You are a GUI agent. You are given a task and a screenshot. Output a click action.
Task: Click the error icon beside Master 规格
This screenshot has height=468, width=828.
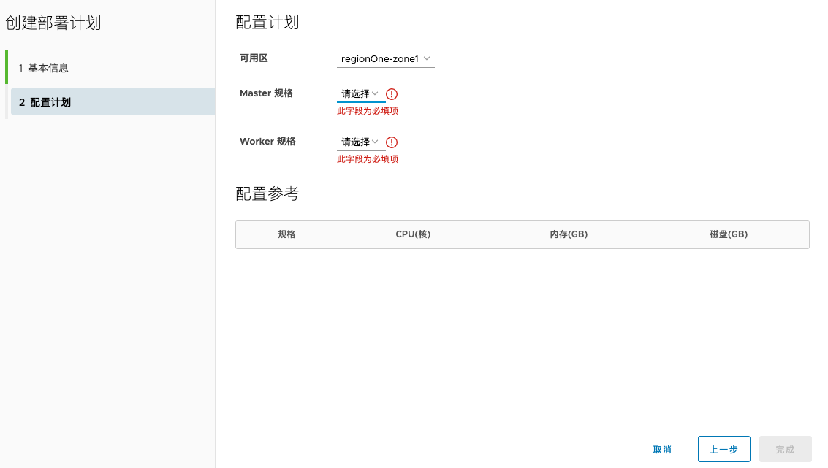(391, 94)
